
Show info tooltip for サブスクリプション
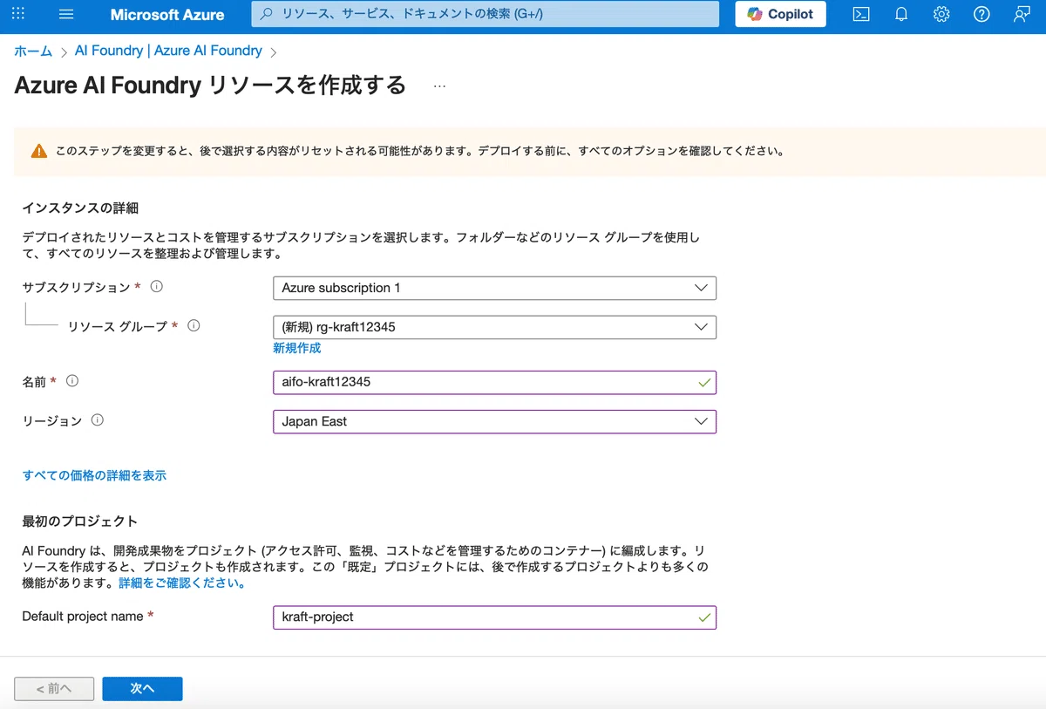pyautogui.click(x=157, y=286)
